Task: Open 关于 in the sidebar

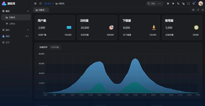Action: coord(16,42)
